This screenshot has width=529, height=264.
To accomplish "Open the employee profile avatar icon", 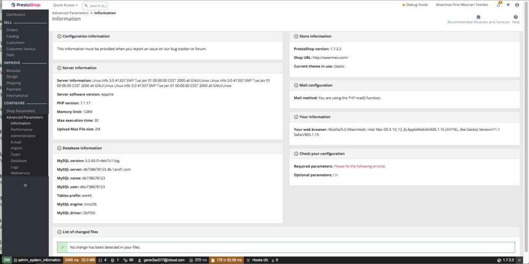I will [517, 5].
